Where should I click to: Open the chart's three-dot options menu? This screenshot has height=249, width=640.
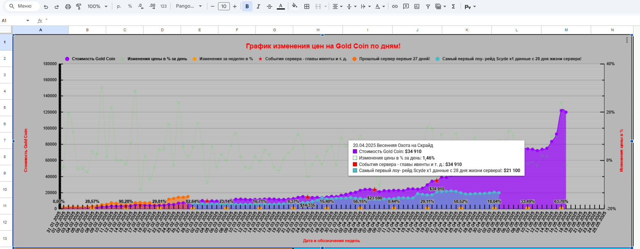pos(627,40)
